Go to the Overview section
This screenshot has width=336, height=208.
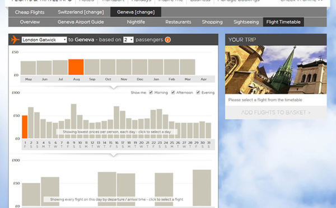coord(30,22)
